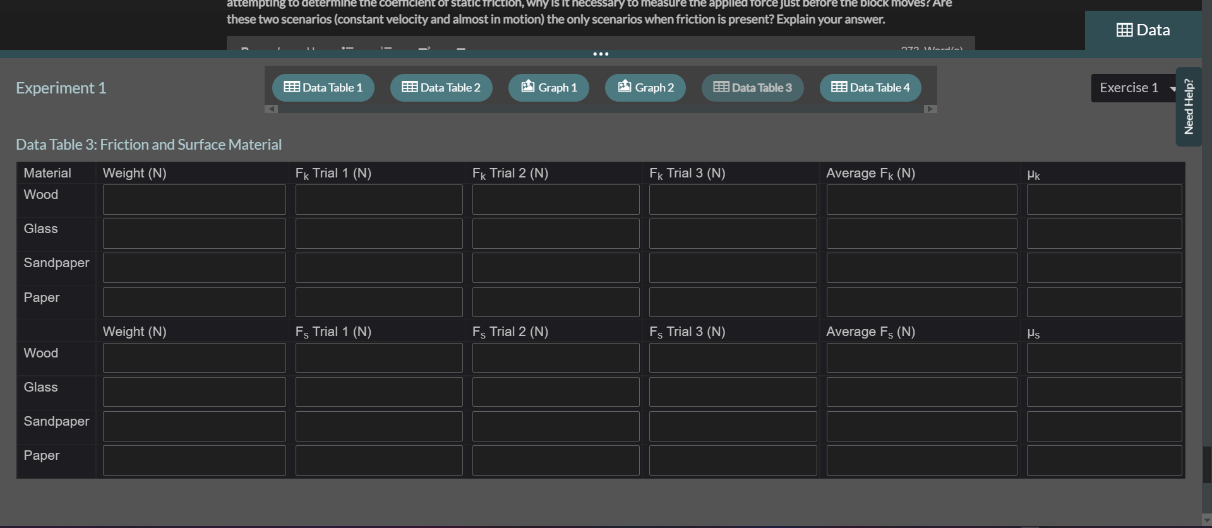Click Wood Fs Trial 3 input
The height and width of the screenshot is (528, 1212).
click(x=733, y=358)
